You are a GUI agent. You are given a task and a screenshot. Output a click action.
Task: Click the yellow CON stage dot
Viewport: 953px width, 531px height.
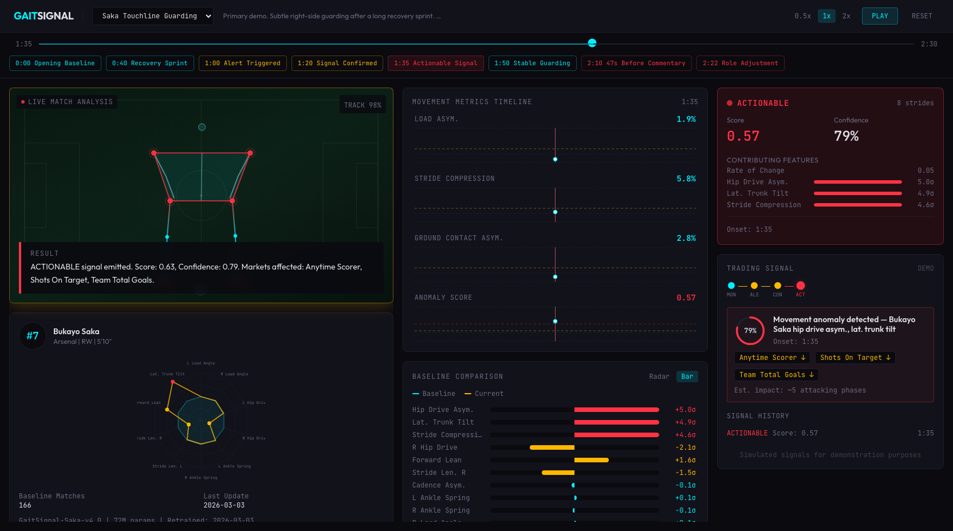pos(777,286)
